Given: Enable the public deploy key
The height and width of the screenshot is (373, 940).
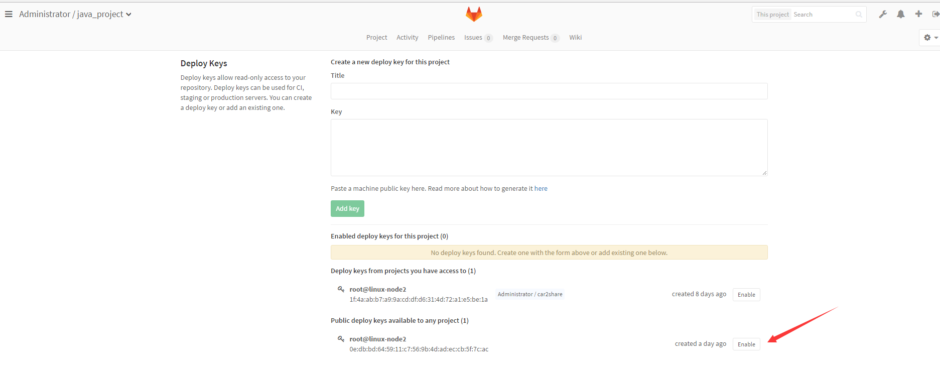Looking at the screenshot, I should click(x=746, y=344).
